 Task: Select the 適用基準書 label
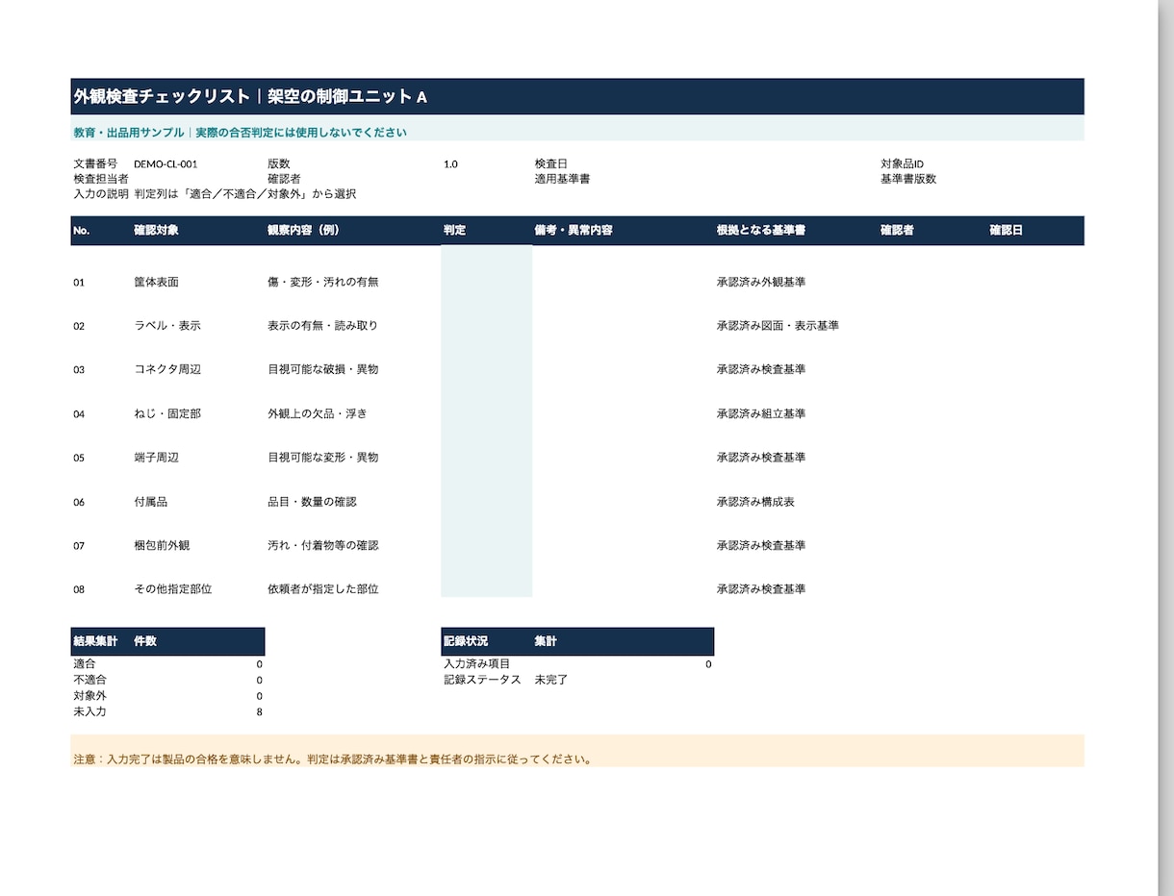pyautogui.click(x=562, y=179)
